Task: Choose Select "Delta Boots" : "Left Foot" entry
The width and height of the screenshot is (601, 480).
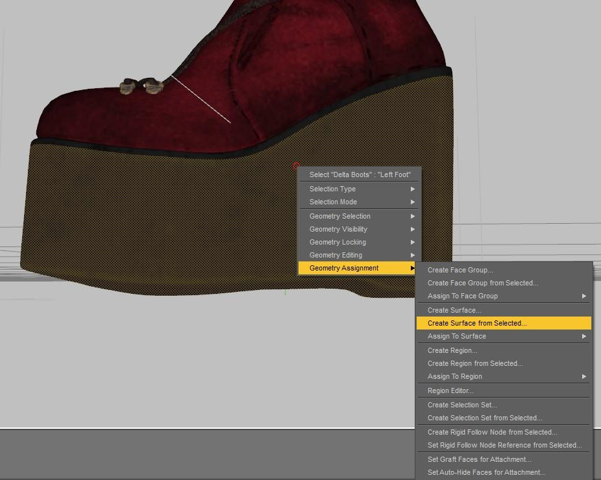Action: coord(360,174)
